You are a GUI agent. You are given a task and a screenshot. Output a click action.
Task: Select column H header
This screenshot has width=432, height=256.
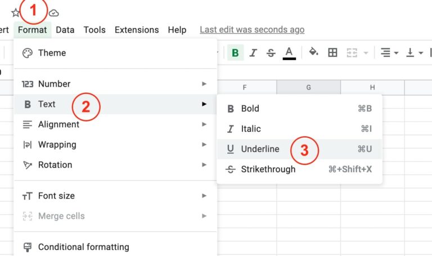pyautogui.click(x=372, y=87)
